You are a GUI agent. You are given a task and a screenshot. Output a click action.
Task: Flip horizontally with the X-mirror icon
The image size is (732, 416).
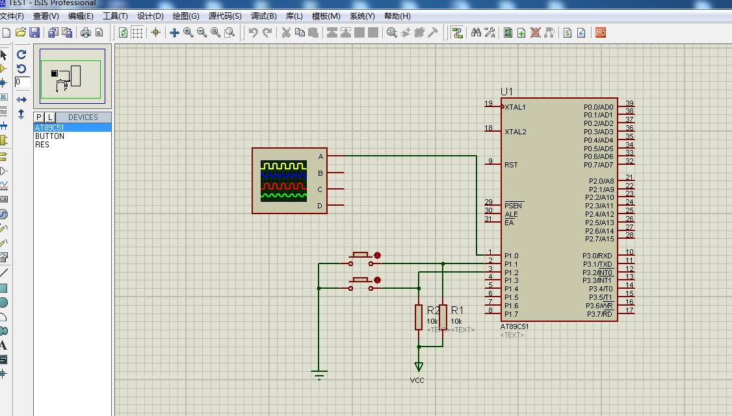click(21, 100)
